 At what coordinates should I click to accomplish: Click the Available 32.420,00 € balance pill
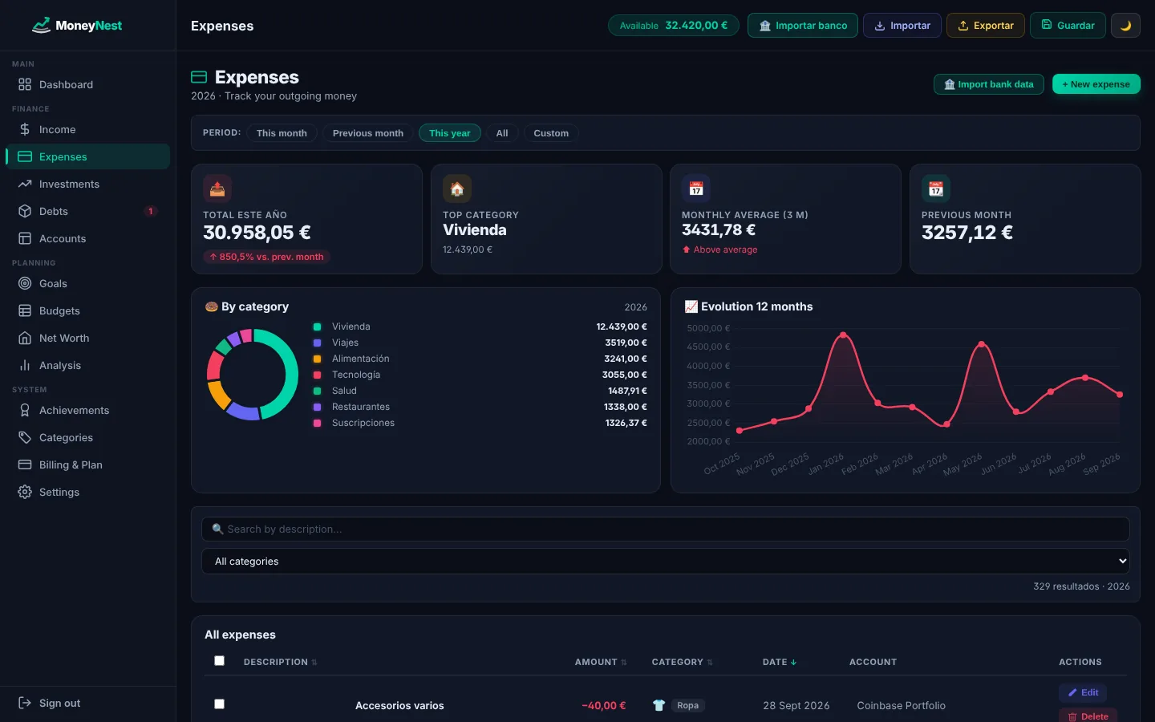coord(674,26)
